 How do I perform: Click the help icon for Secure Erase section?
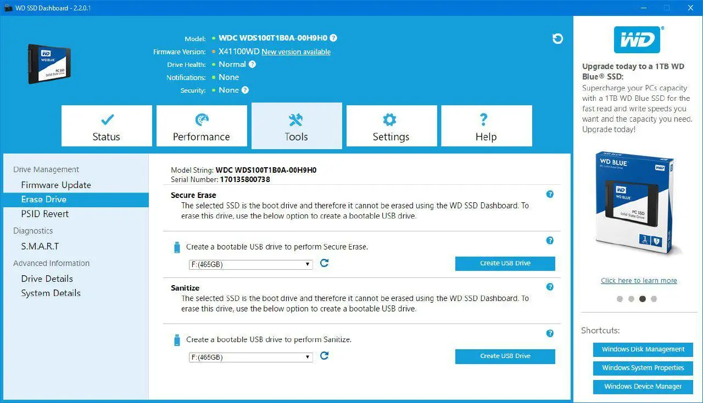coord(550,194)
